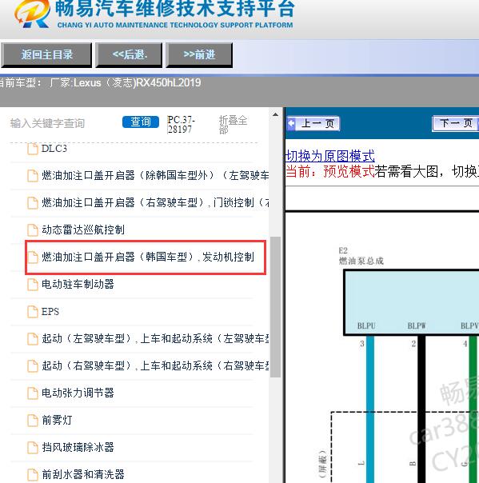The width and height of the screenshot is (479, 483).
Task: Go forward with the >>前进 button
Action: point(199,55)
